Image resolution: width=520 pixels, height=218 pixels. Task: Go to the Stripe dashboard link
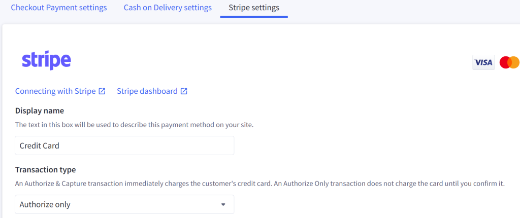coord(147,91)
